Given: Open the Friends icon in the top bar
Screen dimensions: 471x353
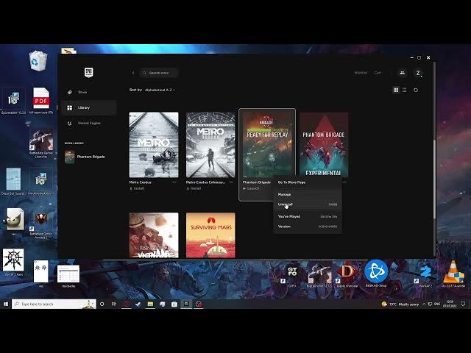Looking at the screenshot, I should 402,73.
